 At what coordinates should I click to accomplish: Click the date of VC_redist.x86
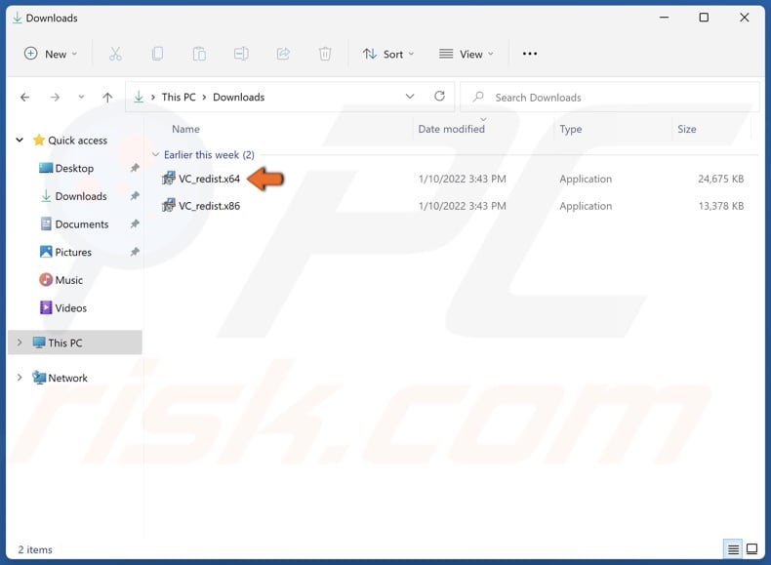[462, 206]
